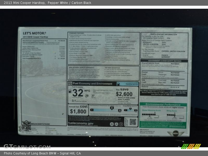This screenshot has width=208, height=156.
Task: Click the Global Warming Score bar
Action: coord(149,114)
